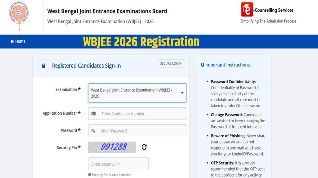
Task: Click the Important Instructions heading text
Action: (x=227, y=65)
